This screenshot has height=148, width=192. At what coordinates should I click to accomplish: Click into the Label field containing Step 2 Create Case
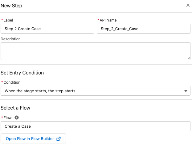[x=47, y=29]
